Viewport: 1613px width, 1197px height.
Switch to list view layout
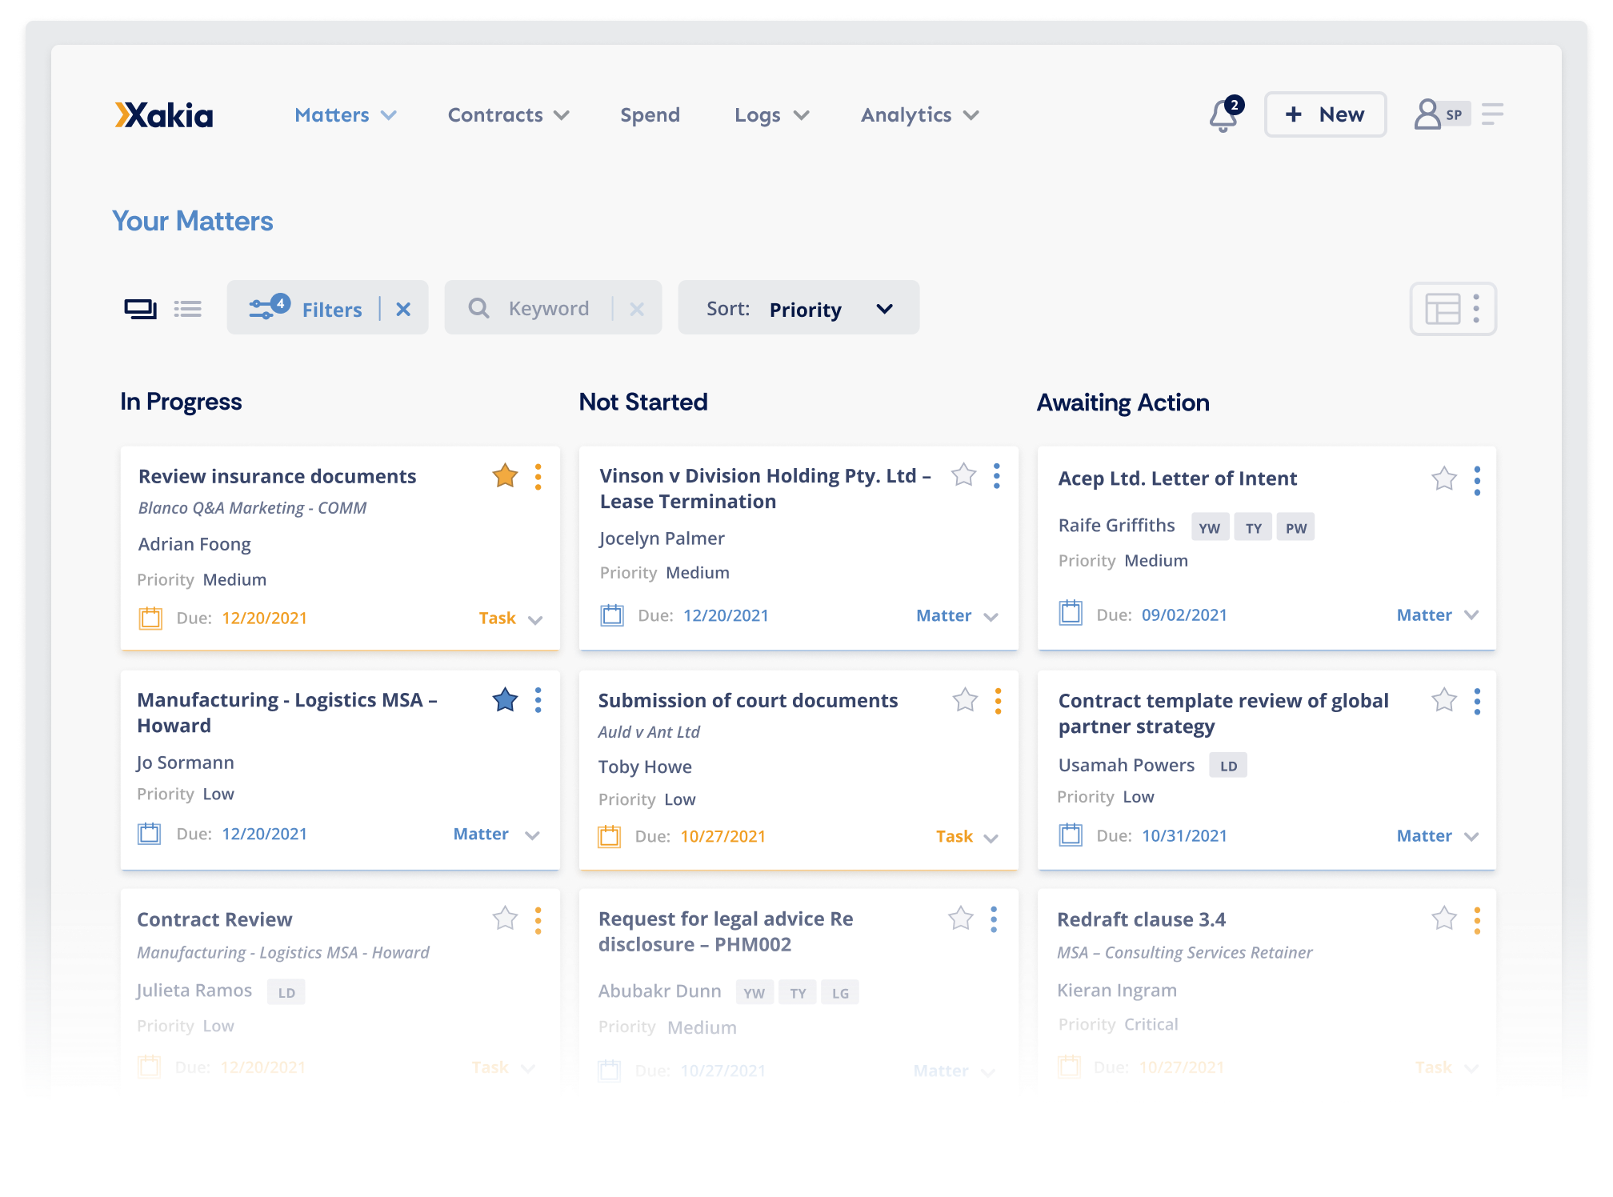pos(188,309)
